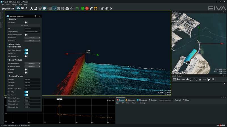Open the mbe reduce method dropdown

coord(32,63)
